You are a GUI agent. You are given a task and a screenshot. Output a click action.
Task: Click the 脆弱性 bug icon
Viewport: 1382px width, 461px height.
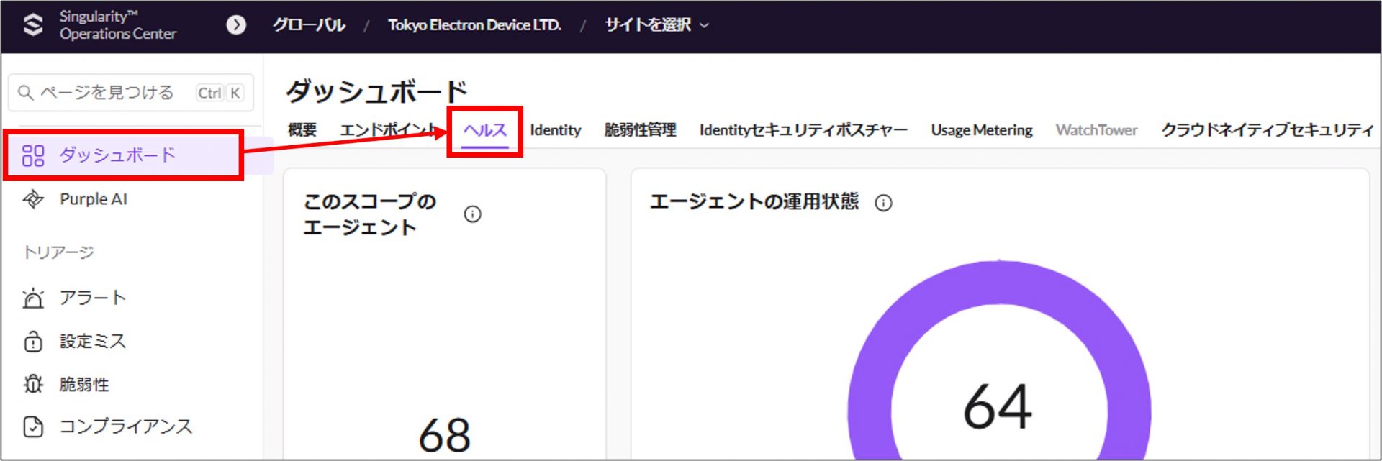33,384
